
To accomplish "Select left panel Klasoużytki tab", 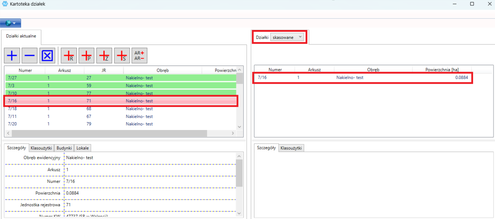I will pos(41,148).
